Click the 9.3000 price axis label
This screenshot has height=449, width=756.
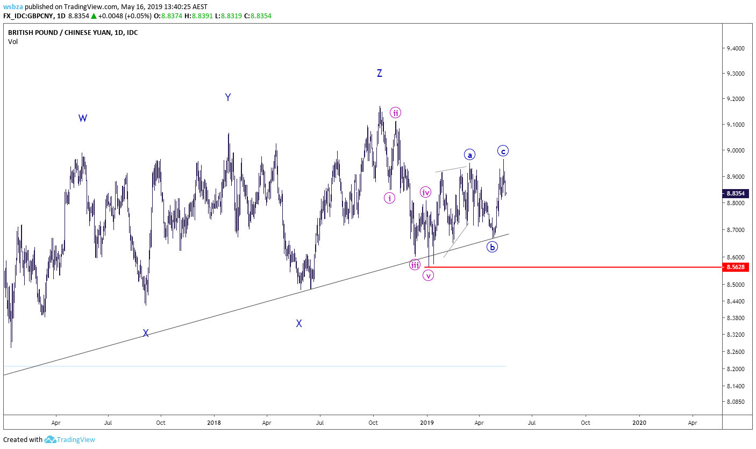click(x=735, y=74)
